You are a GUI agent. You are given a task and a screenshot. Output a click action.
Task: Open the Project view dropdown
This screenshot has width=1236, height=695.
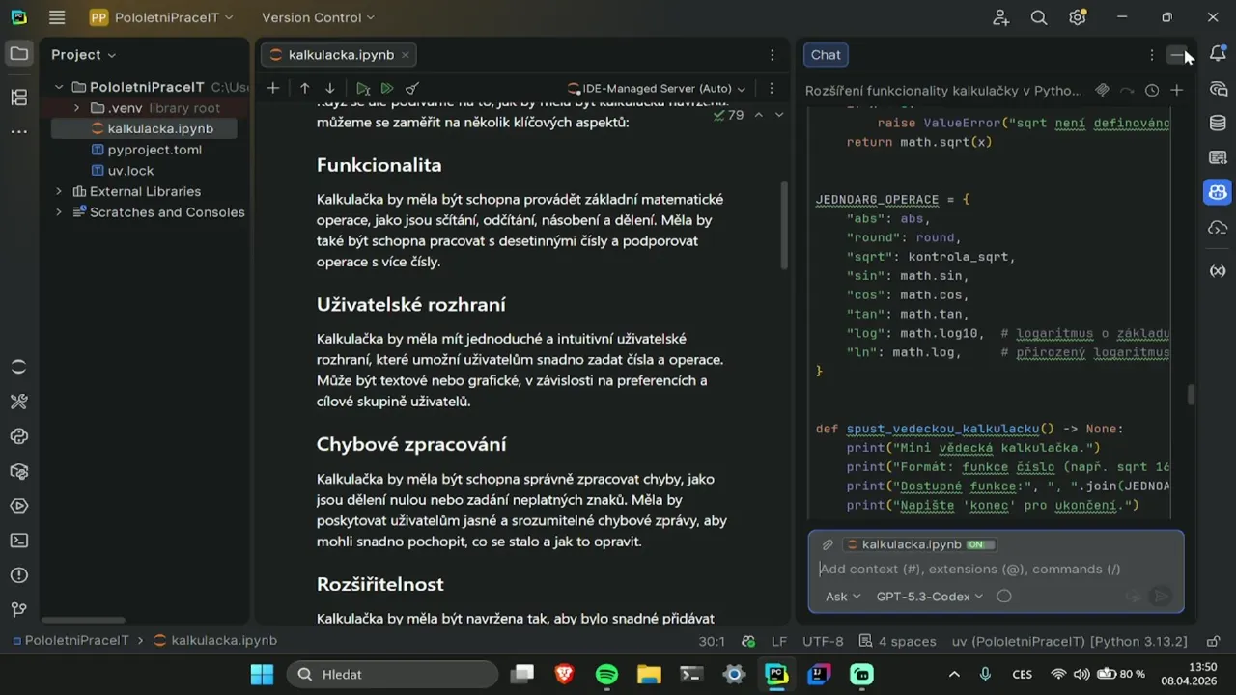tap(84, 55)
